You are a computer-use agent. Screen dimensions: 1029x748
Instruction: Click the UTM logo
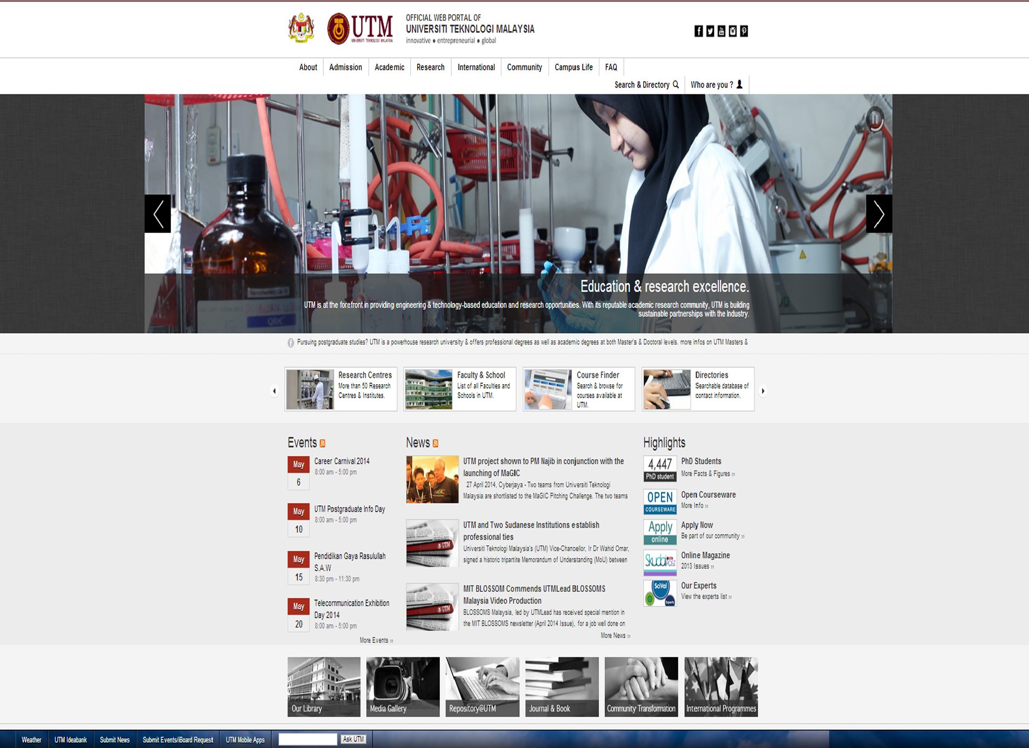click(360, 29)
